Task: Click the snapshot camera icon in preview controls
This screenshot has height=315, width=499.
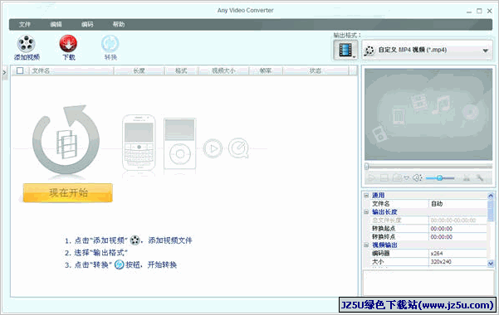Action: click(x=397, y=177)
